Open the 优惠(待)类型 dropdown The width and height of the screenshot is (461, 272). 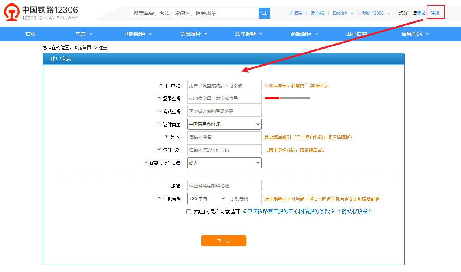tap(224, 163)
